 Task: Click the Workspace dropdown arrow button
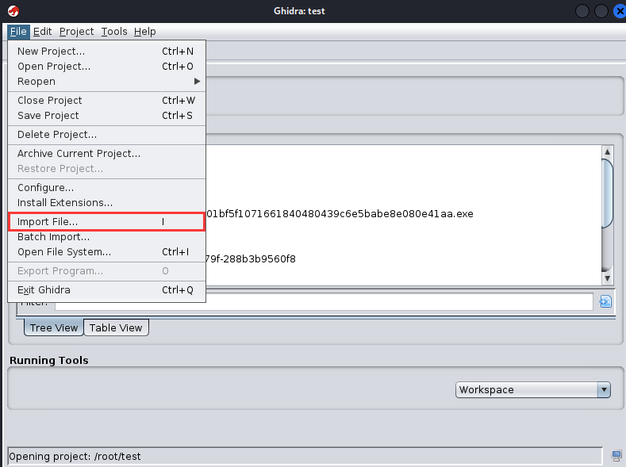(x=604, y=389)
